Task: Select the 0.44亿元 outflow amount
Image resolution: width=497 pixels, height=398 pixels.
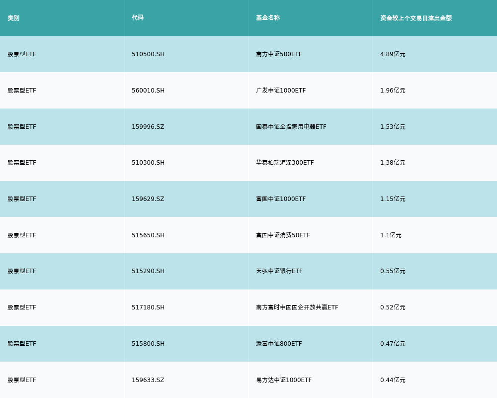Action: pyautogui.click(x=393, y=380)
